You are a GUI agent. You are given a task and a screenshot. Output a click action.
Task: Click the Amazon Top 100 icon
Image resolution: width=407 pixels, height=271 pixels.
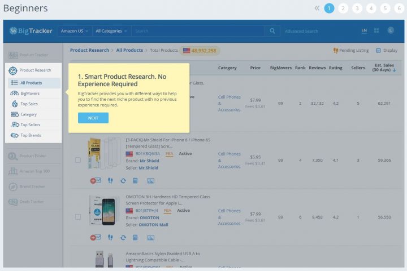point(13,171)
